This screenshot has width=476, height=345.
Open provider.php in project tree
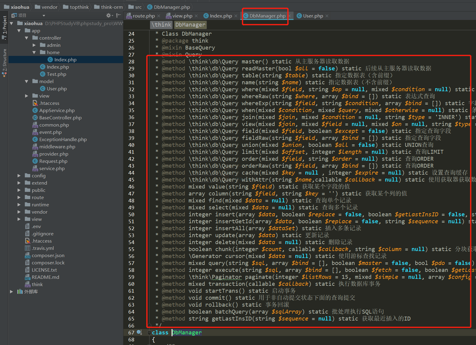(x=51, y=154)
